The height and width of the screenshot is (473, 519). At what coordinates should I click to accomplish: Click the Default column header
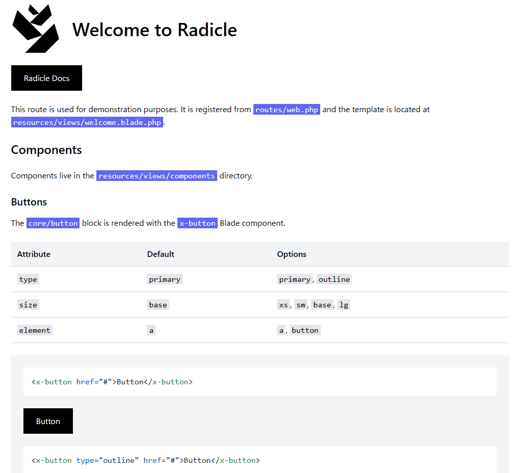tap(161, 254)
